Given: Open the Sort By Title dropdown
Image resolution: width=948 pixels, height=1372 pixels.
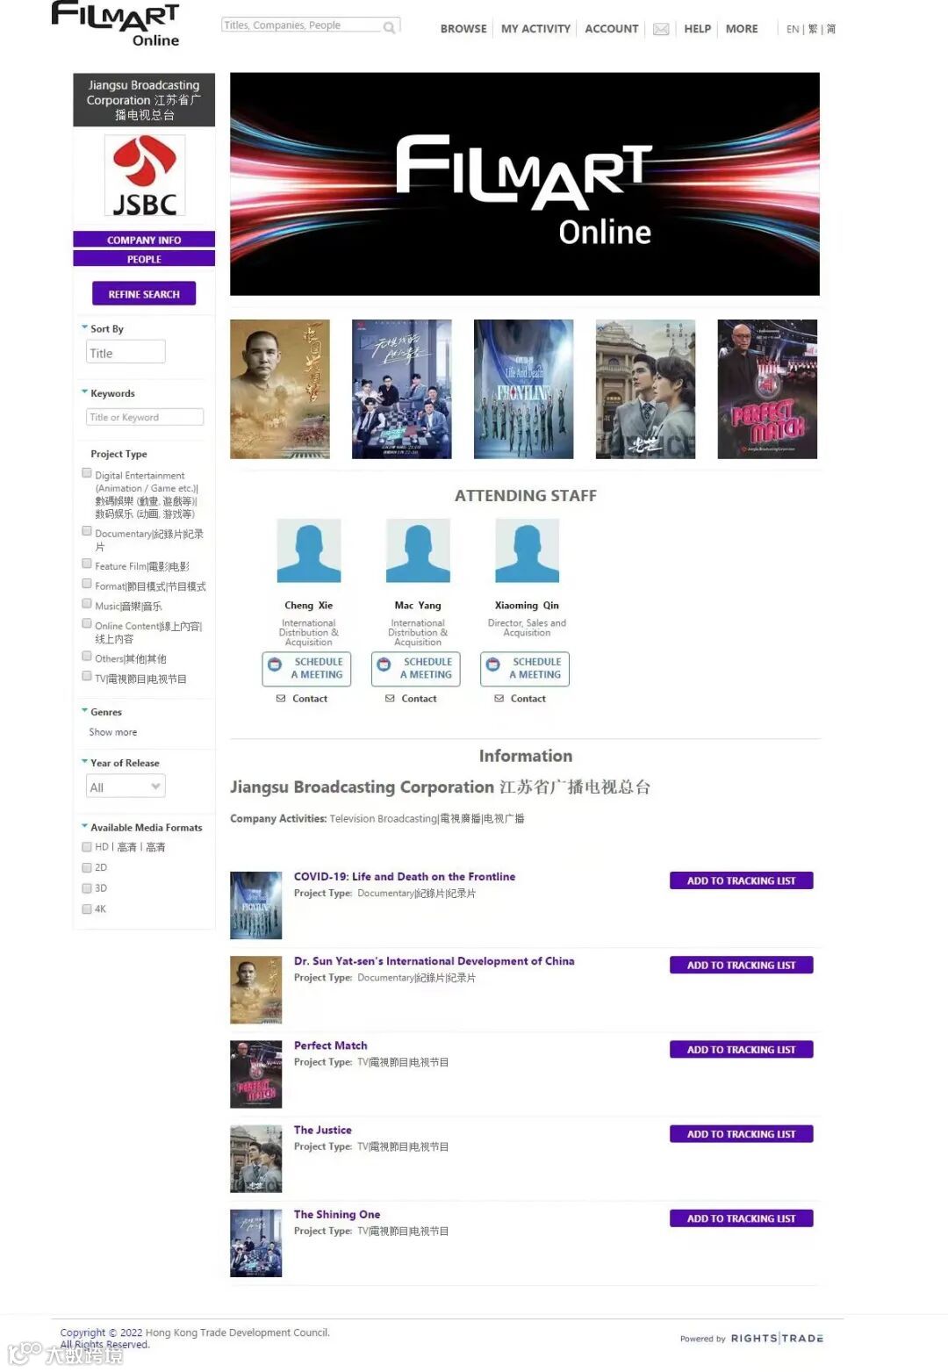Looking at the screenshot, I should 126,352.
